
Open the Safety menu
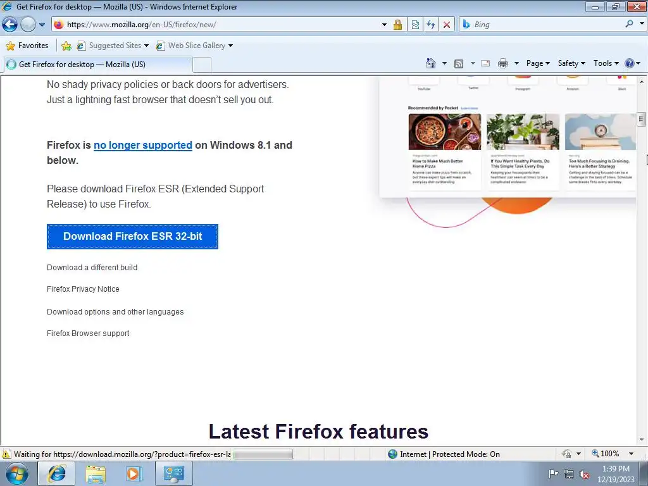pos(571,63)
